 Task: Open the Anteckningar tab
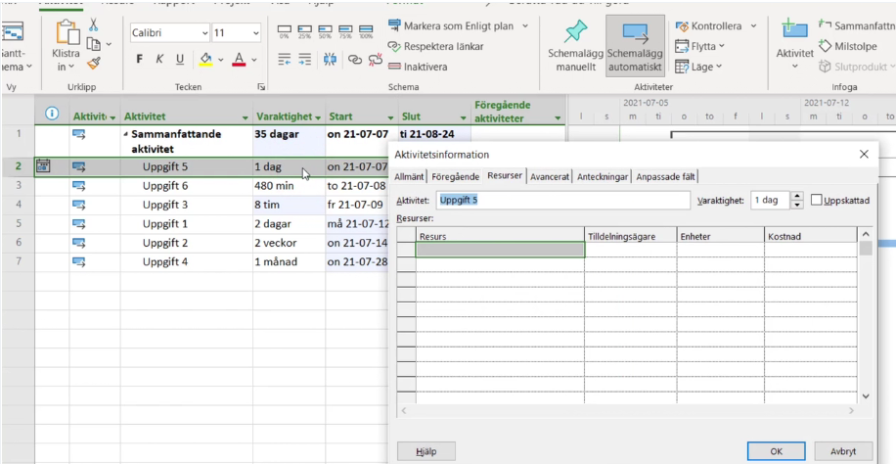tap(603, 176)
